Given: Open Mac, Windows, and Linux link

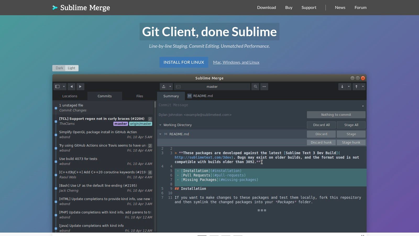Looking at the screenshot, I should pos(236,62).
